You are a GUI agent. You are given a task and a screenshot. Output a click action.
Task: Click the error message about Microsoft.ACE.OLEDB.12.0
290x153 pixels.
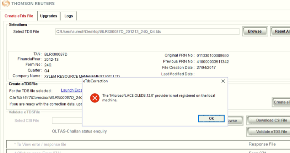tap(159, 98)
